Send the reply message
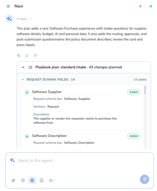The height and width of the screenshot is (191, 157). [145, 179]
